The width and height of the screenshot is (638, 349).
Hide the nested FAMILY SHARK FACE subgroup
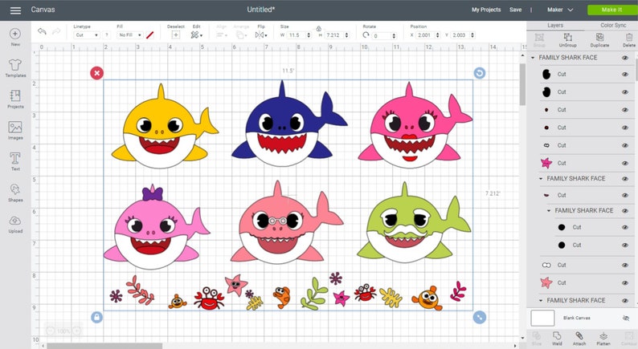(x=625, y=211)
